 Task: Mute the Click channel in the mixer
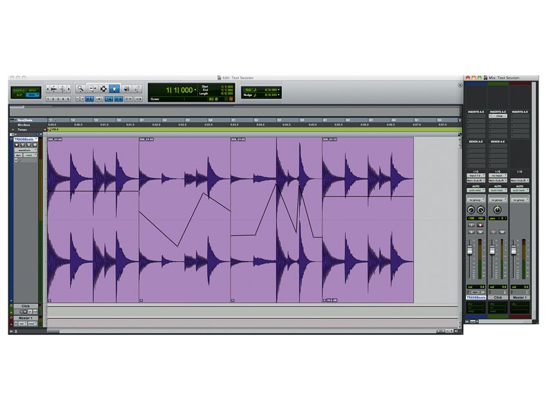coord(501,232)
